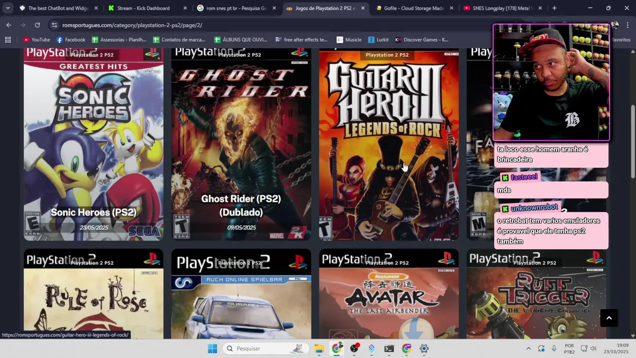Open the apps grid shortcut in bookmarks bar
636x358 pixels.
click(8, 40)
